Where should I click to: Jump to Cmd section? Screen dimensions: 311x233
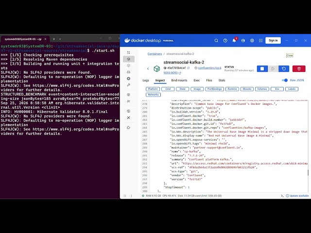pyautogui.click(x=168, y=89)
